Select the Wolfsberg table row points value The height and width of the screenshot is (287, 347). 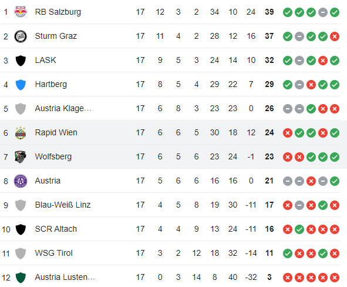[x=269, y=156]
